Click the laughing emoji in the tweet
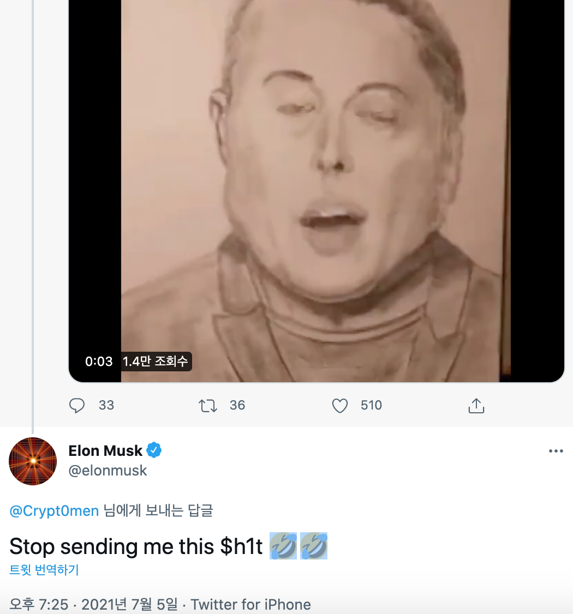Viewport: 573px width, 614px height. click(x=284, y=546)
